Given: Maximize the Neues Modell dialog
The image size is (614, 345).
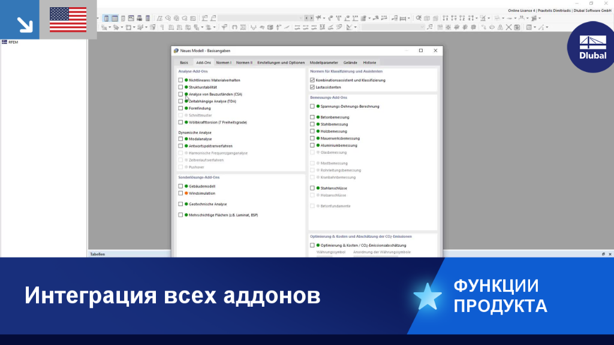Looking at the screenshot, I should pyautogui.click(x=421, y=50).
